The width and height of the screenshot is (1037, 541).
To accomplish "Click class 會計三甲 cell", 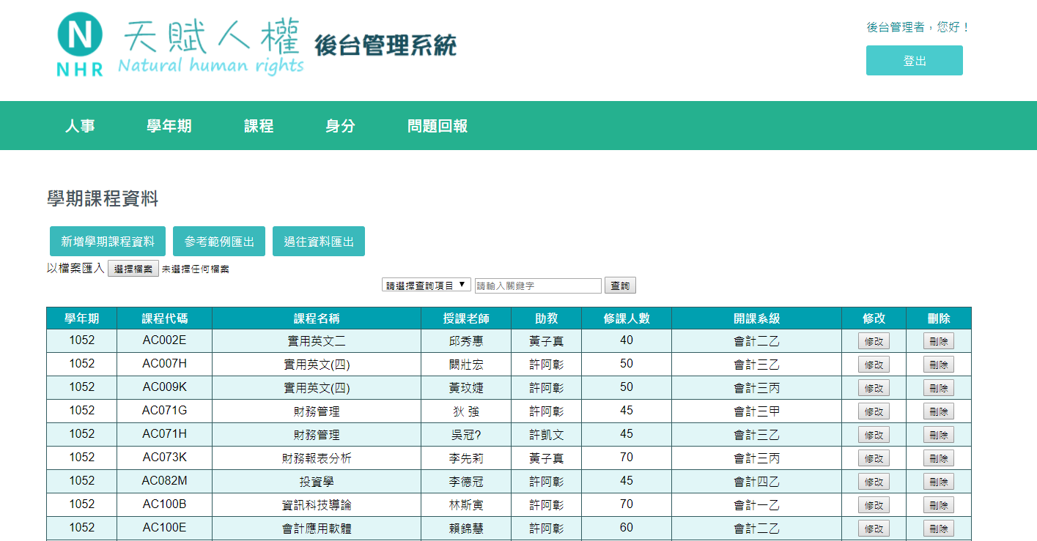I will point(757,411).
